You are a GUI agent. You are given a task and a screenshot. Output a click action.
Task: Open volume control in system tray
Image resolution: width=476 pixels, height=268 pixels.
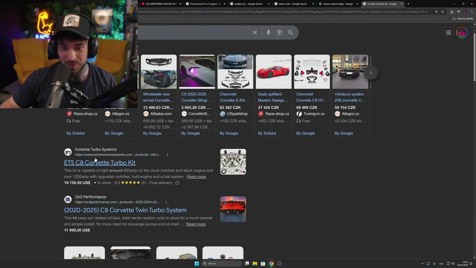click(x=453, y=264)
